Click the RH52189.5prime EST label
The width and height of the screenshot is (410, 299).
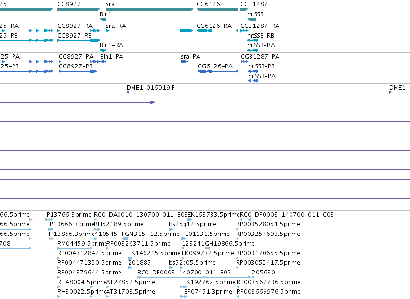click(x=119, y=224)
